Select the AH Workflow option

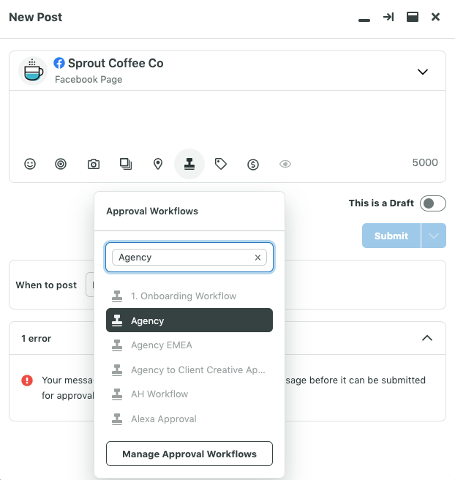click(189, 394)
